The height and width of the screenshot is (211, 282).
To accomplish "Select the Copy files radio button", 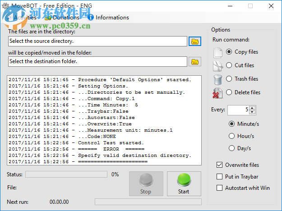I will 229,52.
